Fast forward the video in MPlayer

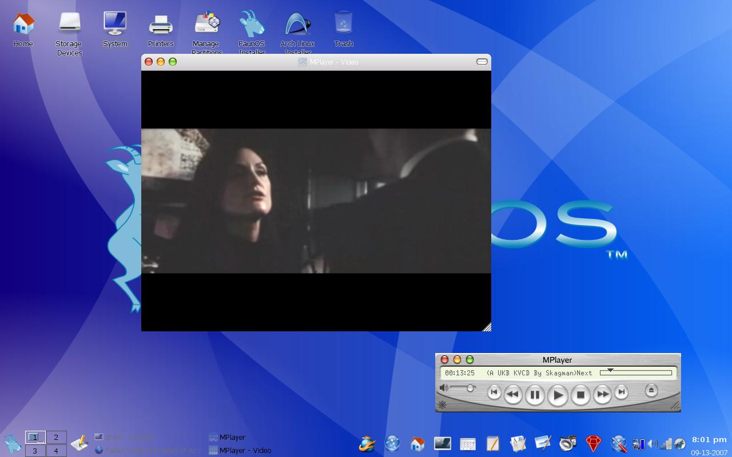(x=602, y=394)
